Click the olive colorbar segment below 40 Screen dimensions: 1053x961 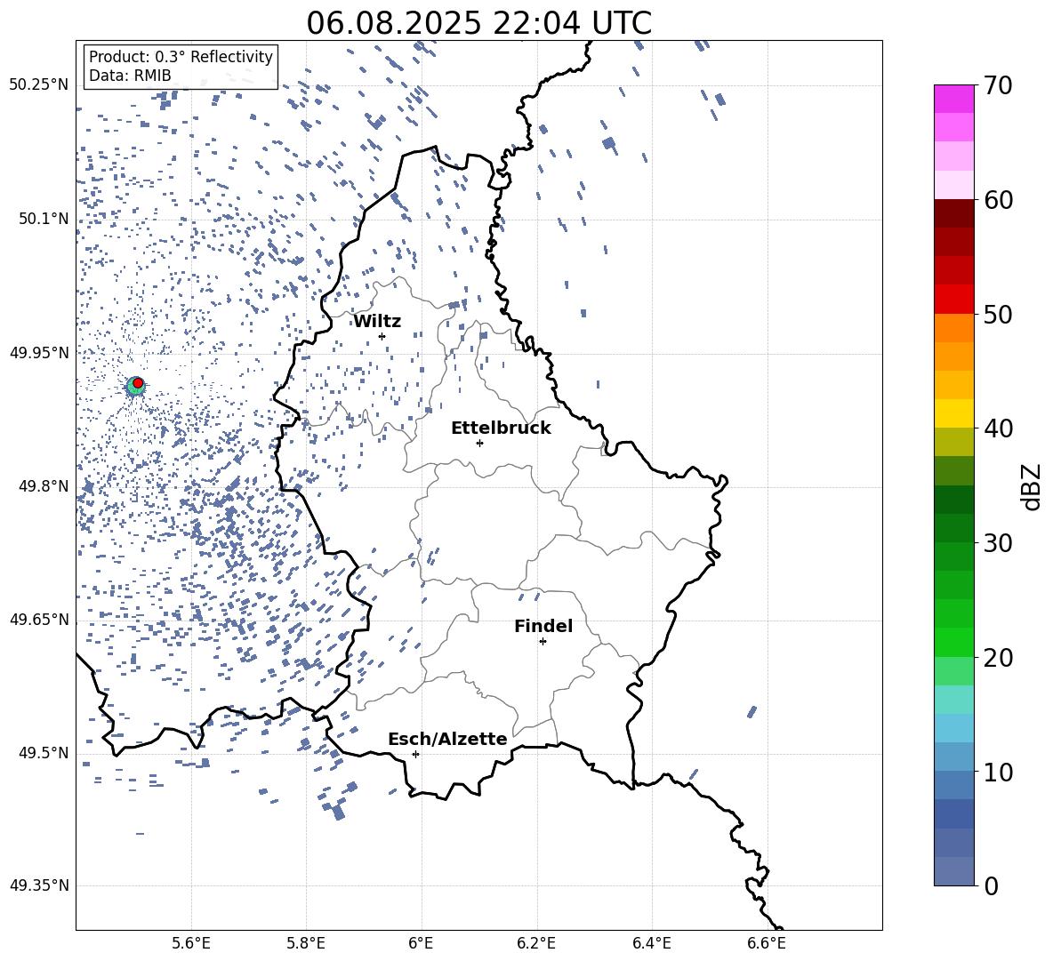tap(954, 442)
